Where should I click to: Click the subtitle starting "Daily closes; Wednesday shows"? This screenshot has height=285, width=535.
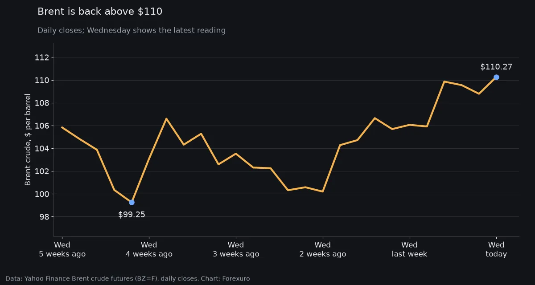click(x=132, y=30)
